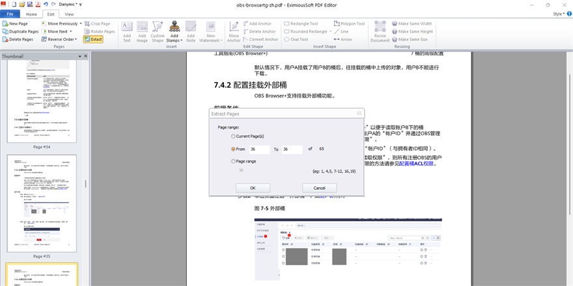Viewport: 573px width, 286px height.
Task: Select the Arrow shape tool
Action: point(342,40)
